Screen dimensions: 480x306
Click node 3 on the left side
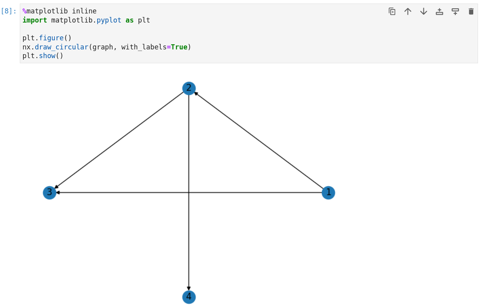coord(49,193)
